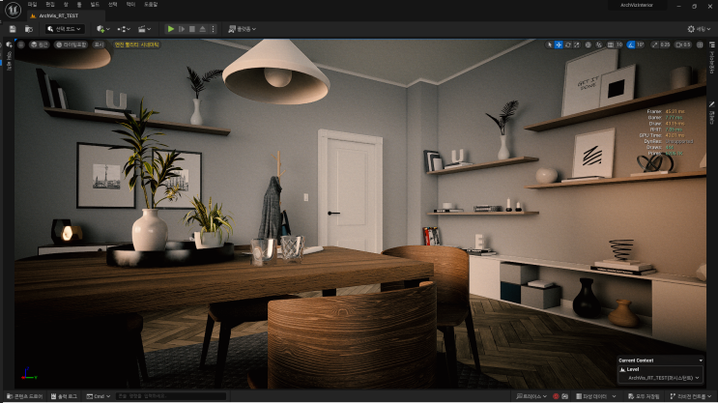
Task: Open the cinematics clapperboard dropdown
Action: (x=144, y=29)
